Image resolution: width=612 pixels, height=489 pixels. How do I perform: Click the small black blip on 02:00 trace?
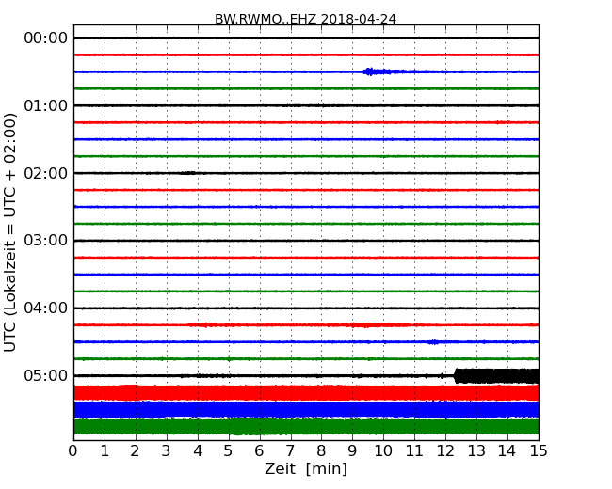tap(189, 173)
